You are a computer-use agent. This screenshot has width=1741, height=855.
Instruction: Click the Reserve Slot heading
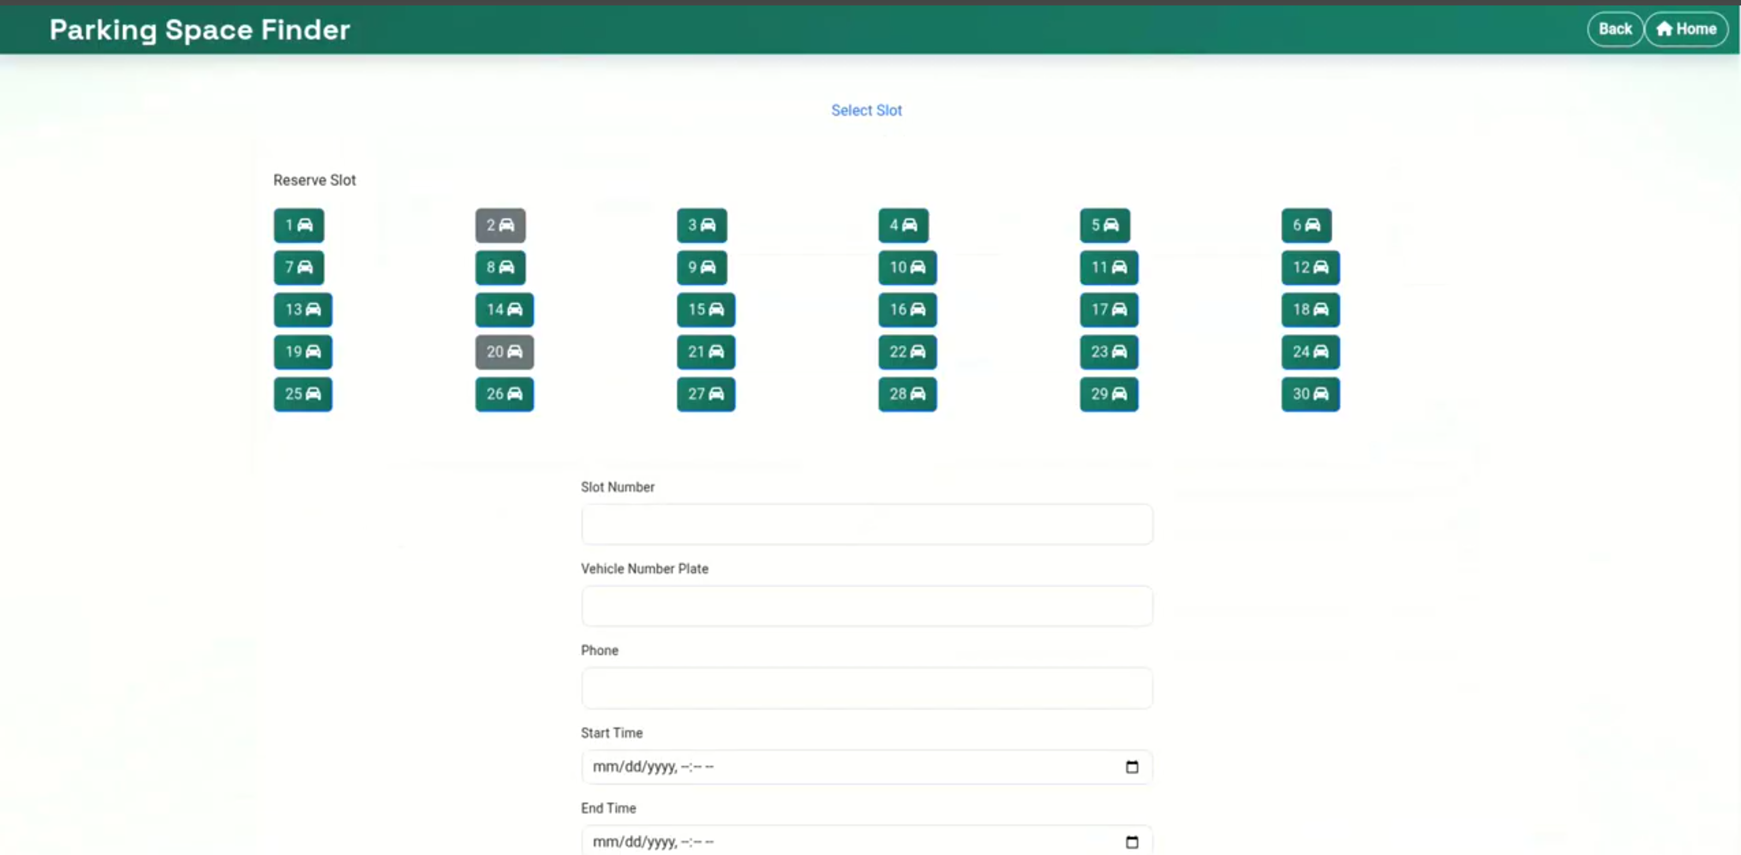(314, 181)
